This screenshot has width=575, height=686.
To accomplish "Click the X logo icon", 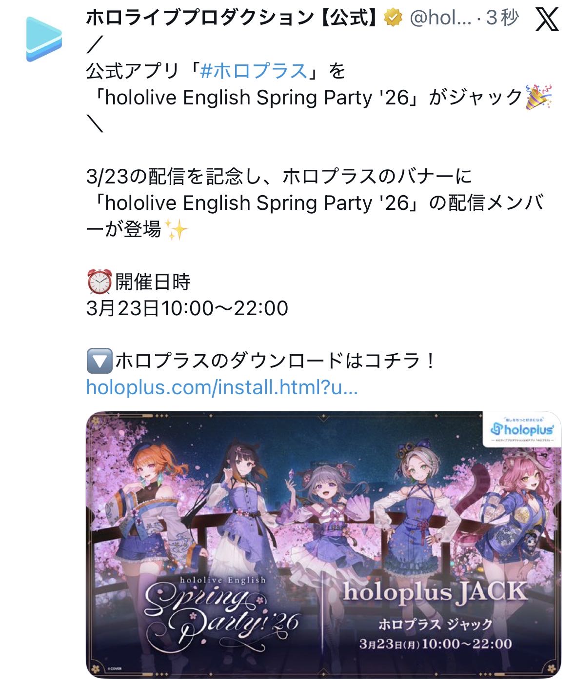I will (547, 20).
